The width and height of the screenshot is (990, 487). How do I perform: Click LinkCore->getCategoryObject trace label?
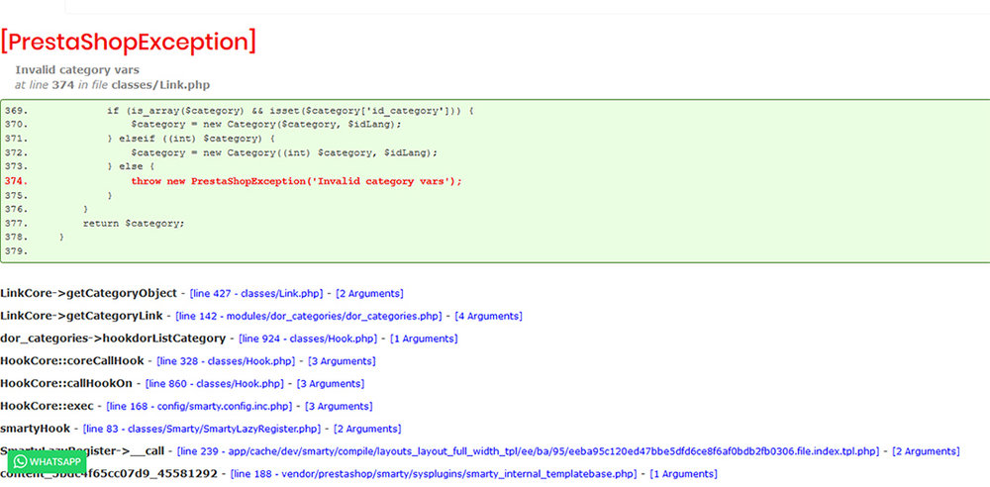point(88,293)
